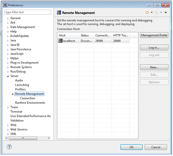Viewport: 173px width, 156px height.
Task: Click the forward navigation arrow icon
Action: (x=157, y=13)
